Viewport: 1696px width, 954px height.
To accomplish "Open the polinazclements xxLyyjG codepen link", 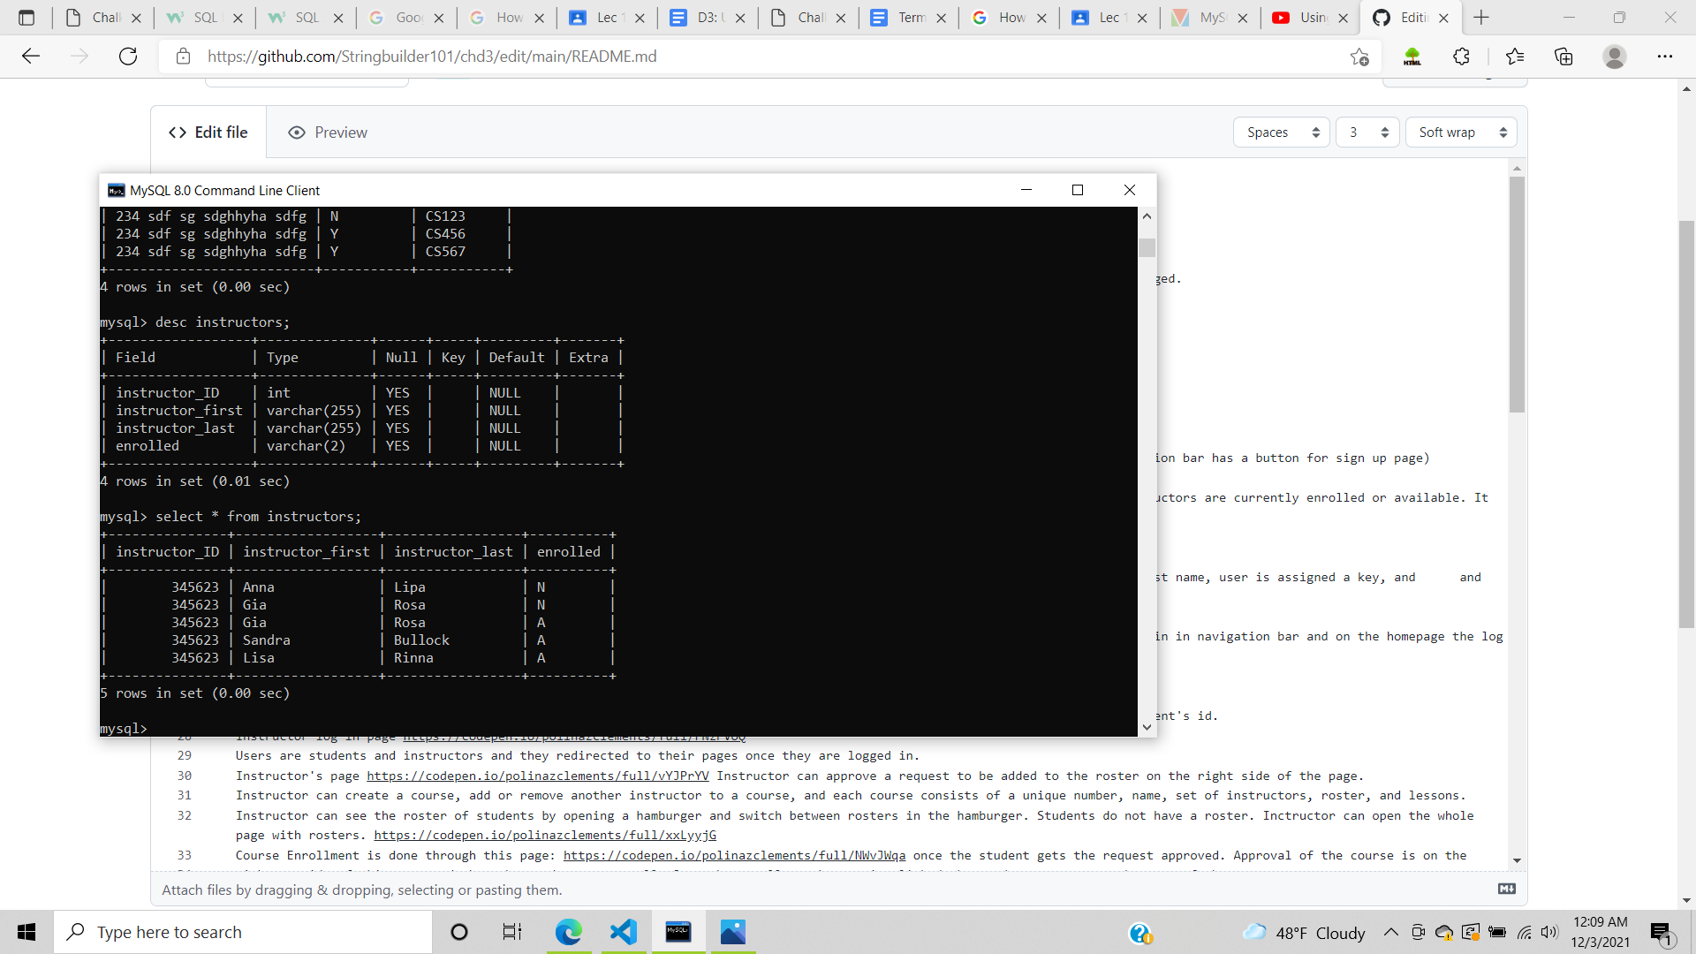I will 545,835.
